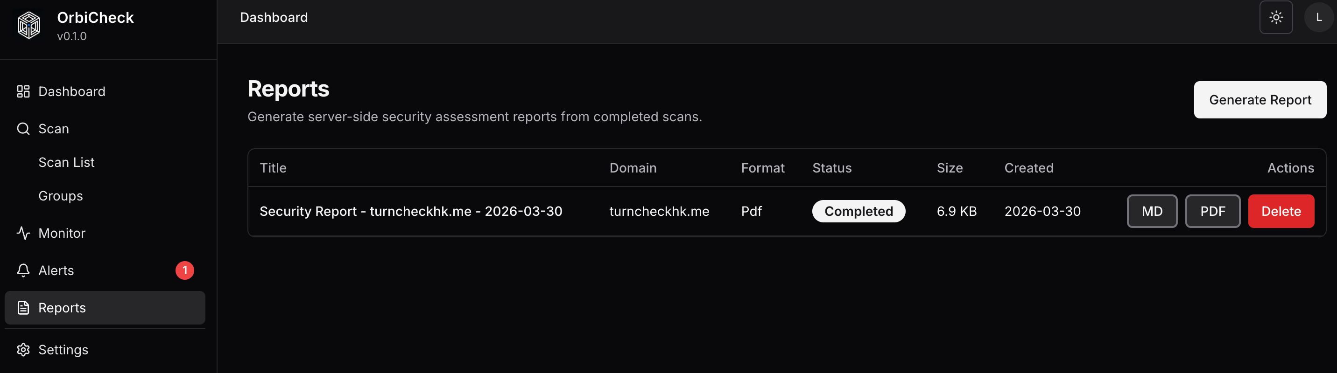Screen dimensions: 1337x373
Task: Click the Created column header
Action: pyautogui.click(x=1029, y=168)
